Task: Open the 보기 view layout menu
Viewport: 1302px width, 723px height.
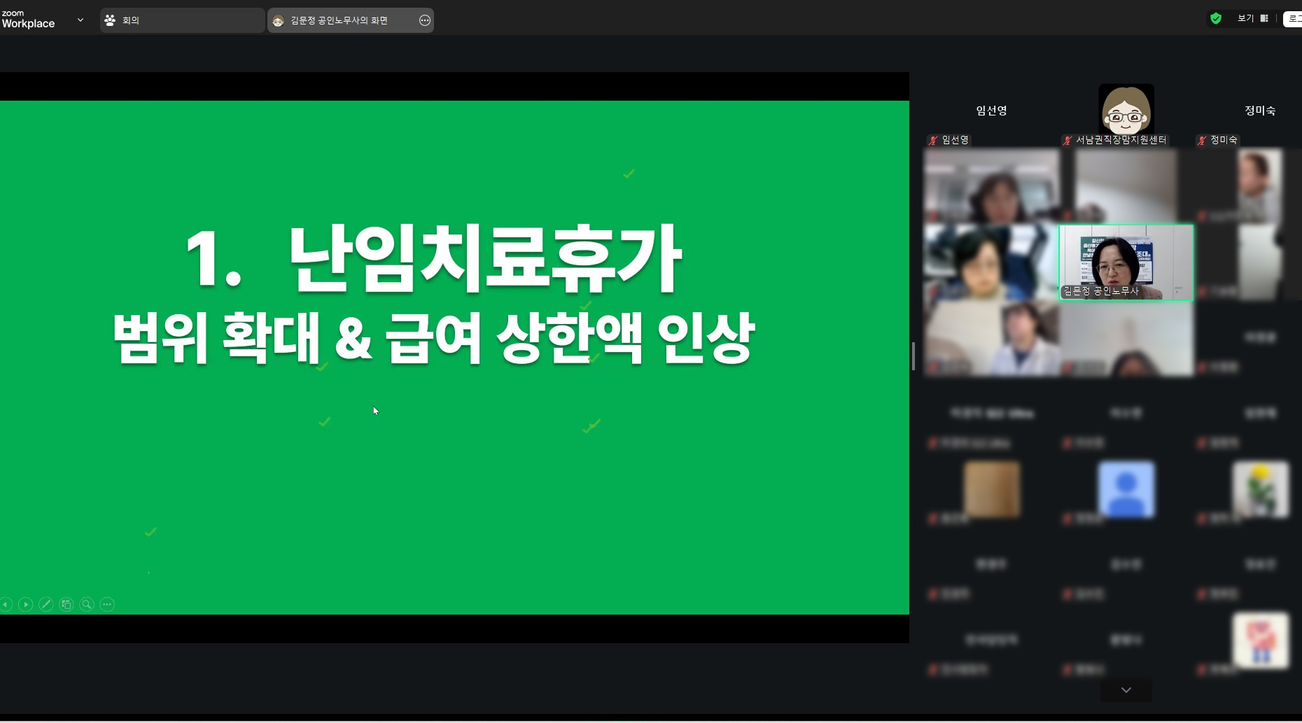Action: (1252, 19)
